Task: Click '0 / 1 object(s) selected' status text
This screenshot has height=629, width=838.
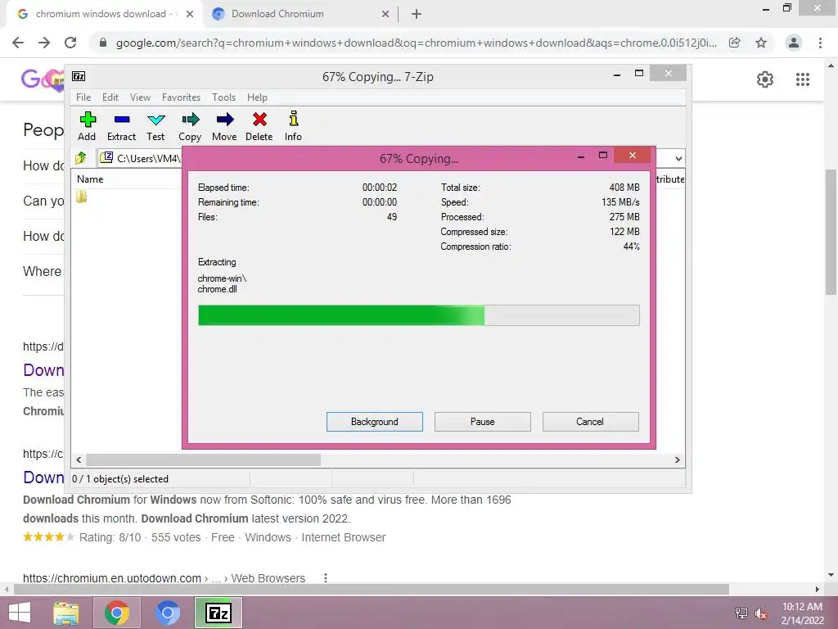Action: tap(120, 478)
